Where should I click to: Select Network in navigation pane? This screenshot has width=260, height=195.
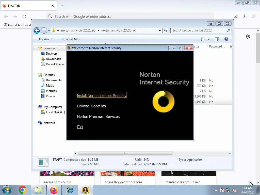click(49, 123)
